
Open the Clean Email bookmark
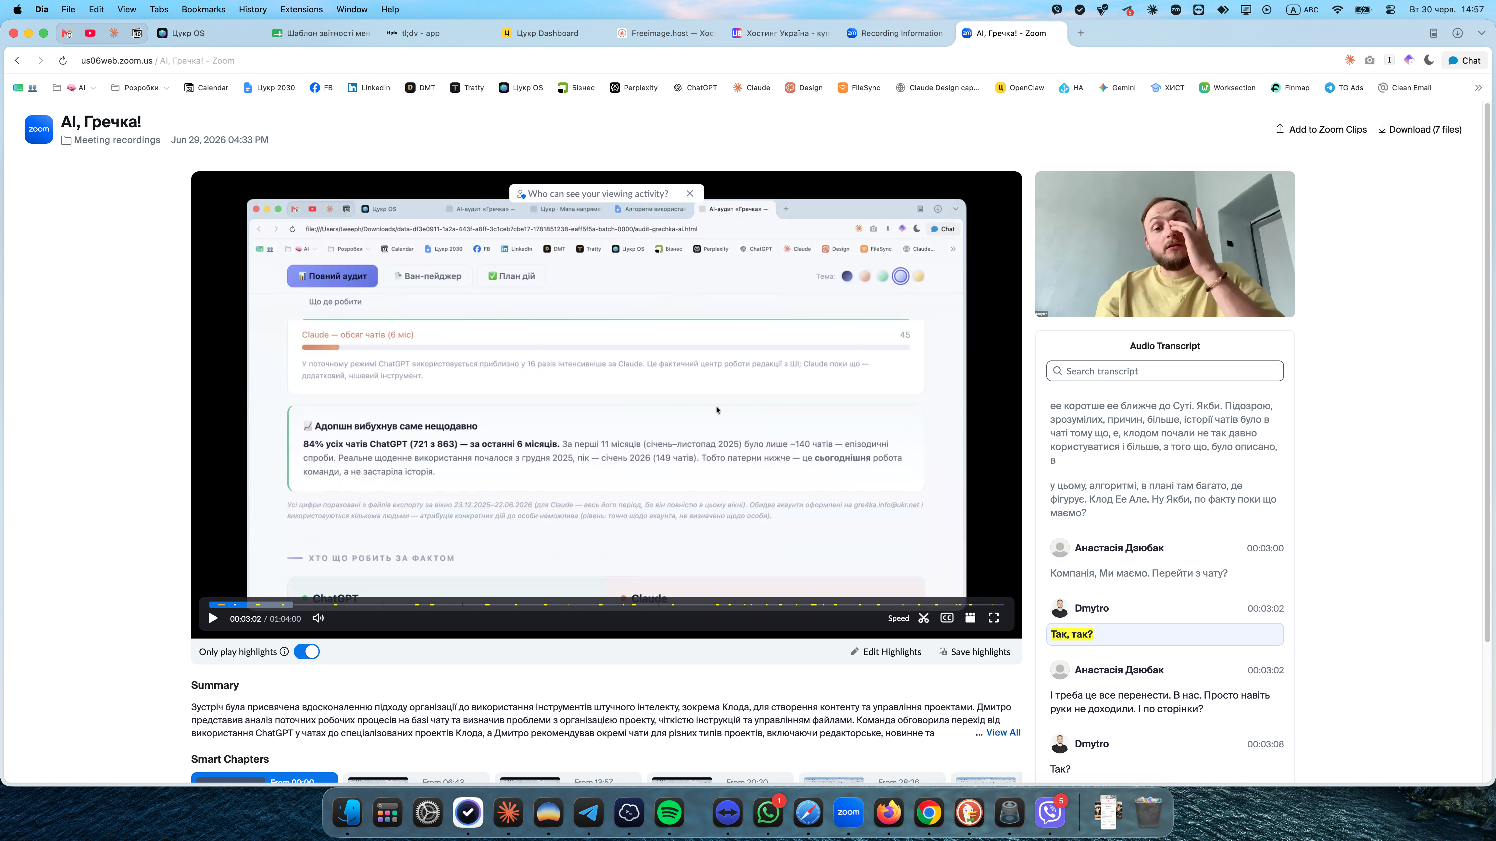[1404, 88]
